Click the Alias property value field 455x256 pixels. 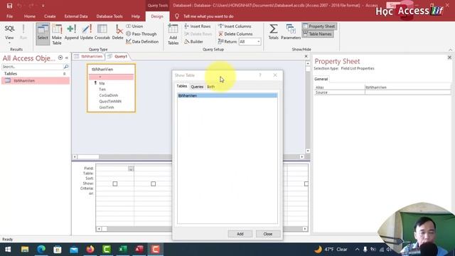[407, 87]
